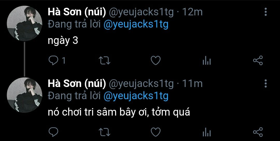Open Hà Sơn (núi) name on second tweet

coord(77,84)
